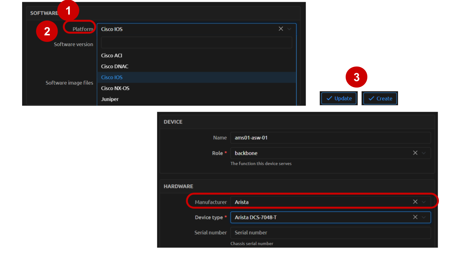Select the highlighted Cisco IOS option
Viewport: 459px width, 258px height.
pyautogui.click(x=112, y=77)
